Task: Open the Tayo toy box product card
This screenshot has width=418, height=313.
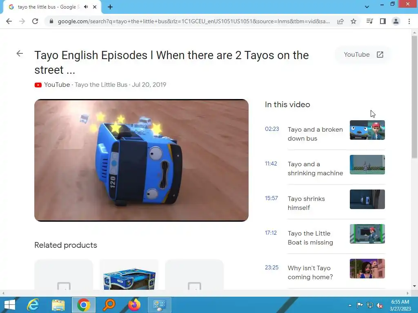Action: point(129,275)
